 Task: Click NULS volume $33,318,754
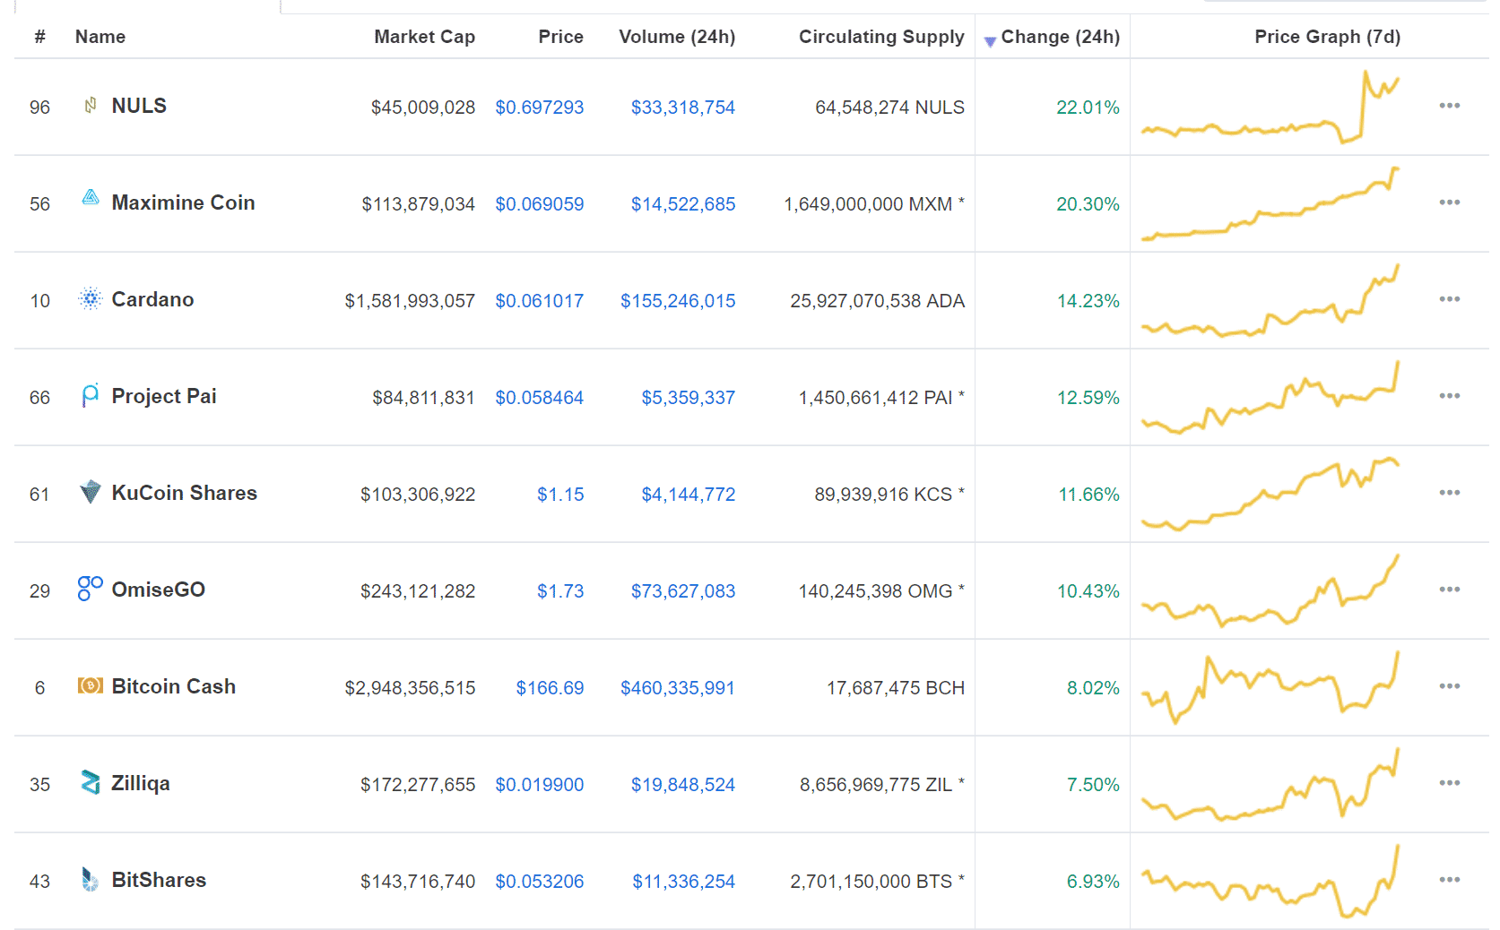point(682,108)
